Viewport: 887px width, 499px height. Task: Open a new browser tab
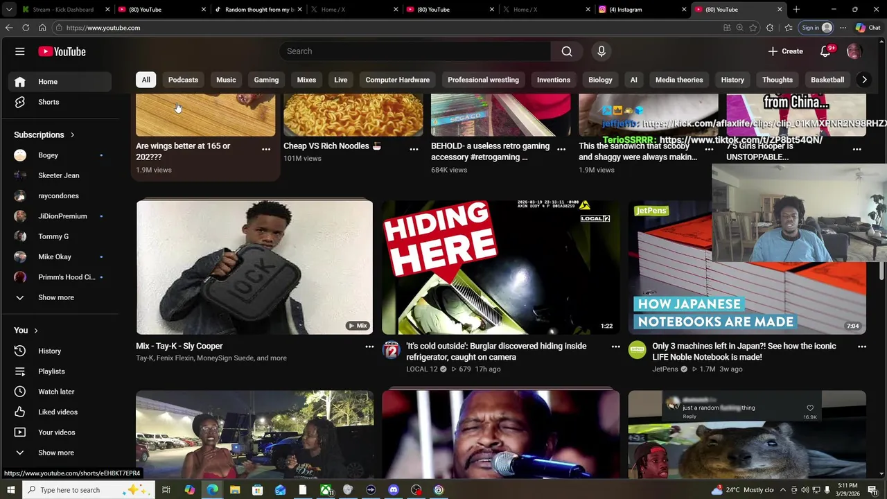[x=796, y=10]
